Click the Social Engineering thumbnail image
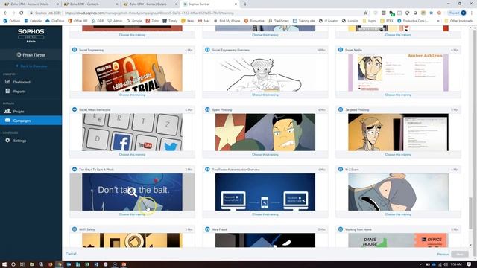Image resolution: width=477 pixels, height=268 pixels. pos(132,72)
